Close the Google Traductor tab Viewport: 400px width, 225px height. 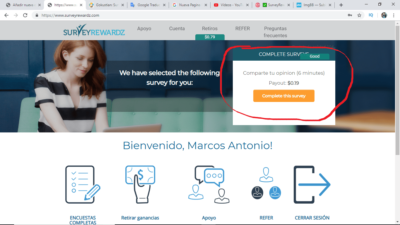click(x=164, y=5)
